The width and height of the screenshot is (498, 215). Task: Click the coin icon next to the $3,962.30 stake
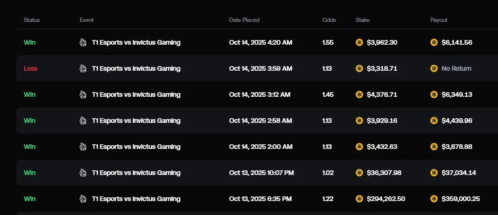tap(359, 42)
